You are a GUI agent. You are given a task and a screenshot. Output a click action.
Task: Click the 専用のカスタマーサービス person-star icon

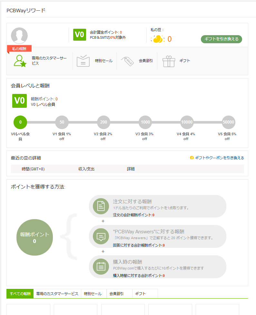click(20, 61)
